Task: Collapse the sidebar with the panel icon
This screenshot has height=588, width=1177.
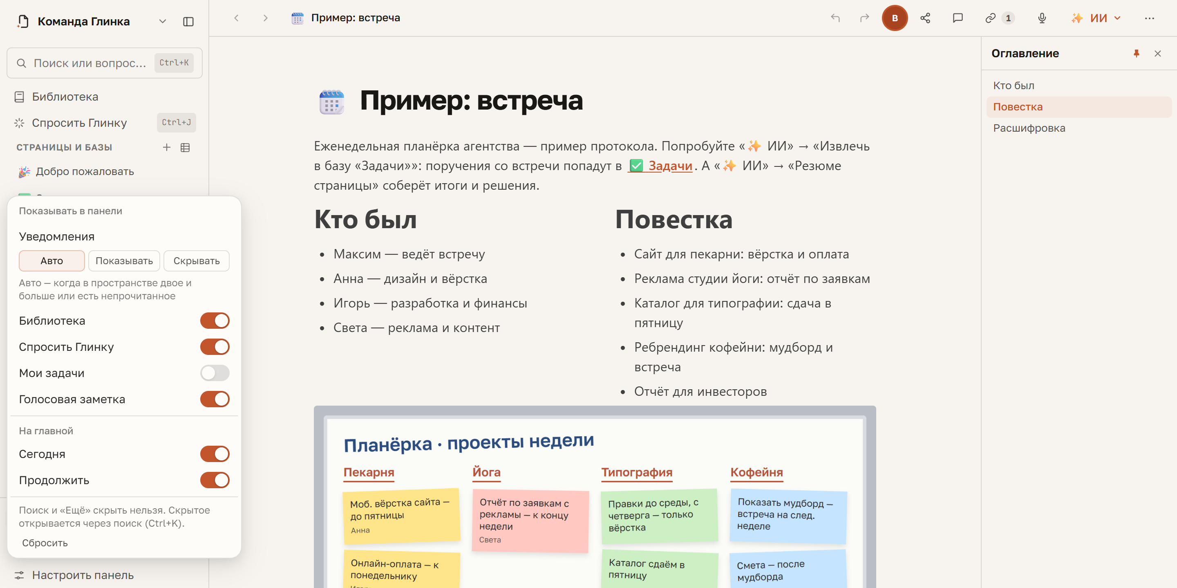Action: (188, 22)
